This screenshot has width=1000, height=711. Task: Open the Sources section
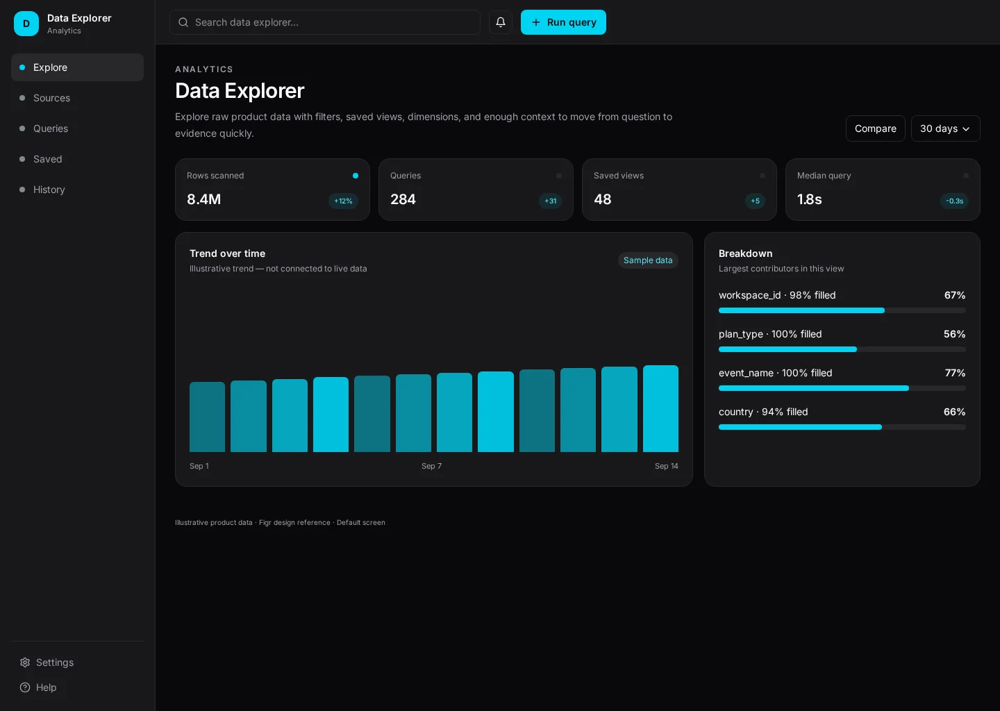(x=77, y=98)
